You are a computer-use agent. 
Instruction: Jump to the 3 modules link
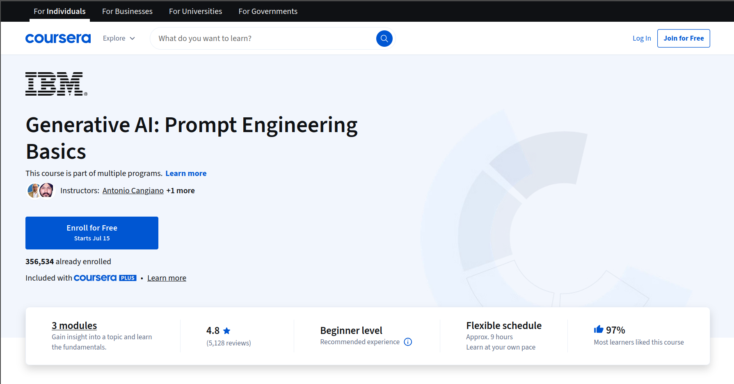[74, 326]
